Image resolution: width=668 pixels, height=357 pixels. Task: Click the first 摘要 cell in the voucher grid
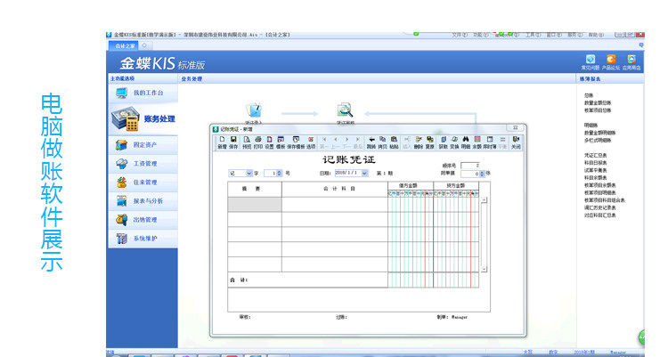point(255,205)
